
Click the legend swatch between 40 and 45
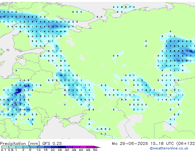[83, 147]
